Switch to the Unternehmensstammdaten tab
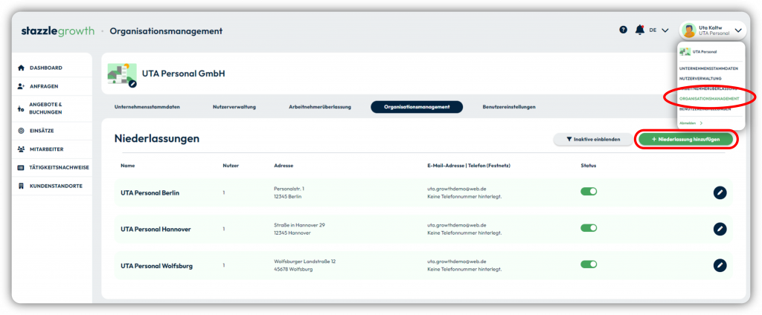The height and width of the screenshot is (315, 762). point(147,107)
